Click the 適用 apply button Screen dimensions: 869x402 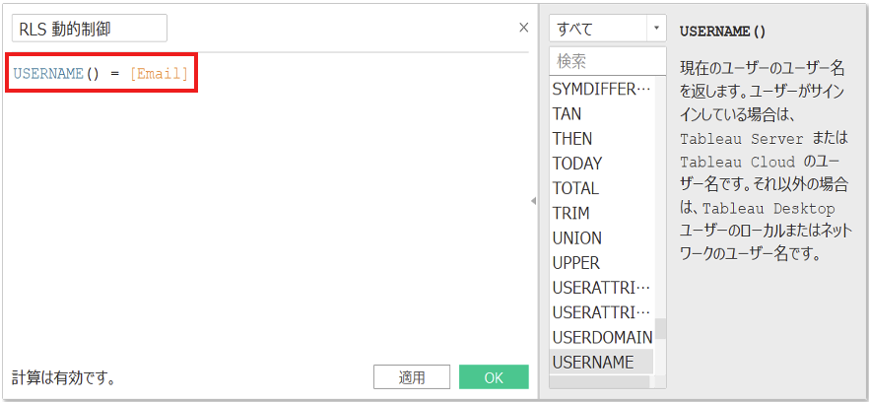pos(412,377)
